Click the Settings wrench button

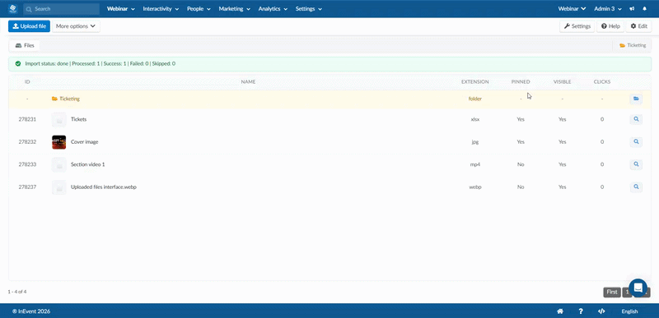pos(577,26)
